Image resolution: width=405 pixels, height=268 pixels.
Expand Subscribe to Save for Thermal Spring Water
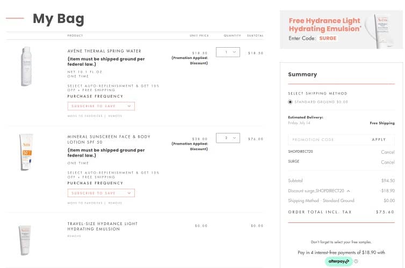[x=101, y=106]
